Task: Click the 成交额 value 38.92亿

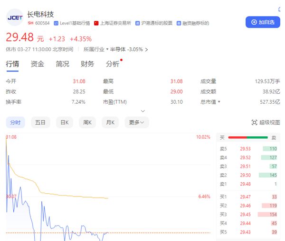Action: [x=271, y=92]
